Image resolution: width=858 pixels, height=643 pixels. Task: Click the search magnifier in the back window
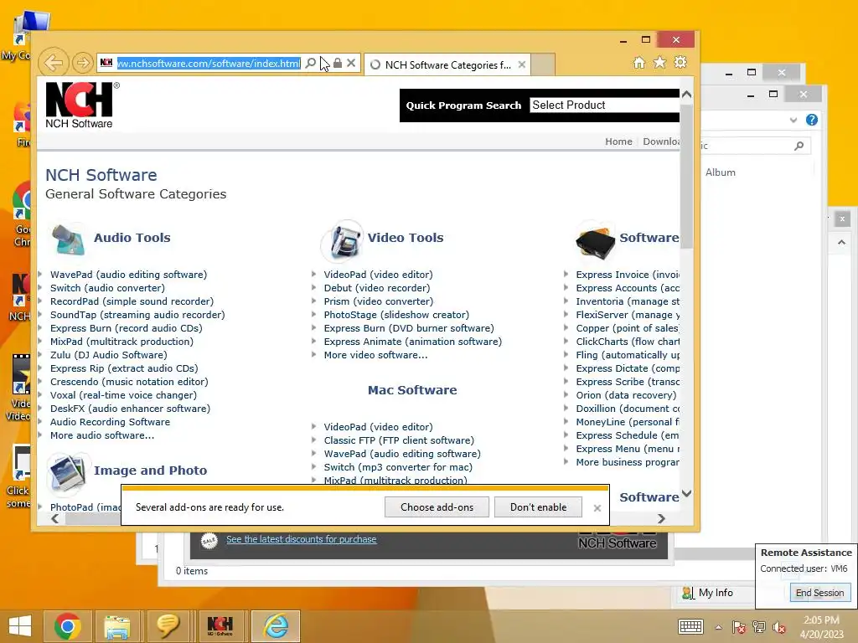click(x=799, y=146)
